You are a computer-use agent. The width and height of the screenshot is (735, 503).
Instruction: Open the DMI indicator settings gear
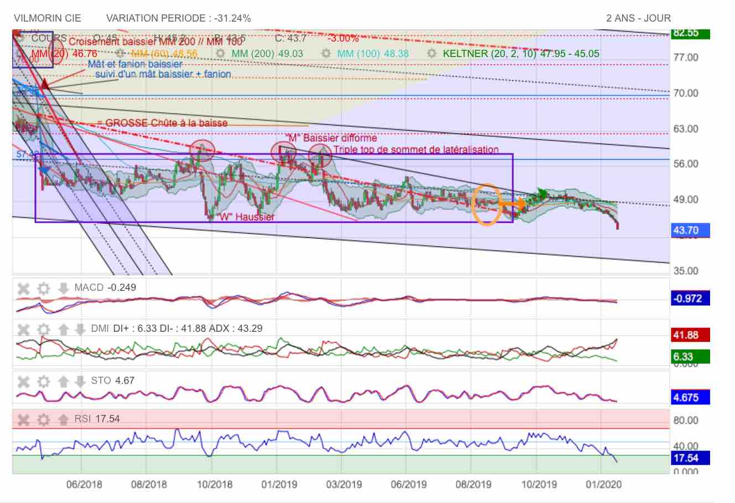coord(44,329)
